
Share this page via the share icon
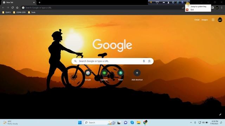pyautogui.click(x=183, y=8)
